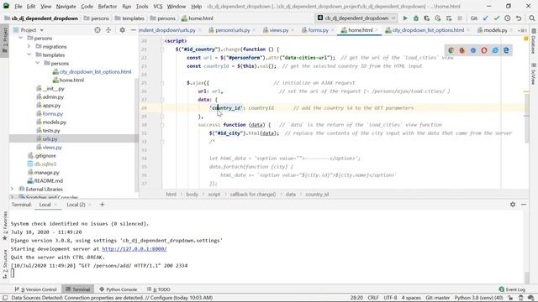Open Project panel settings gear
This screenshot has height=302, width=538.
[122, 30]
